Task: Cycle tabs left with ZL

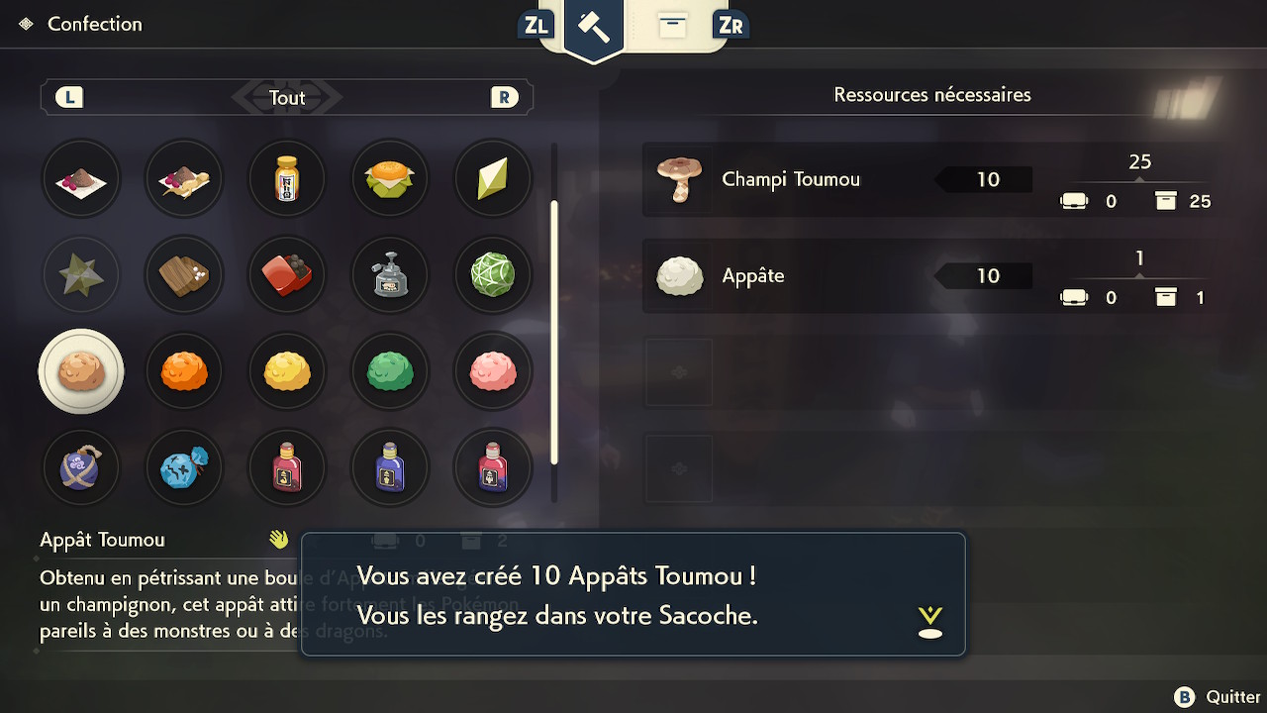Action: [x=536, y=25]
